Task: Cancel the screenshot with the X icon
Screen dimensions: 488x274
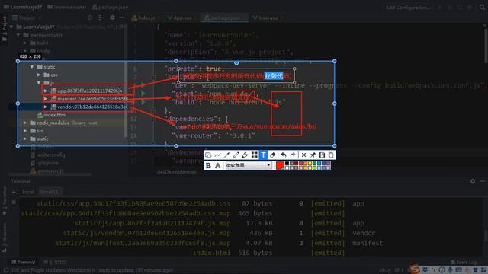Action: 303,155
